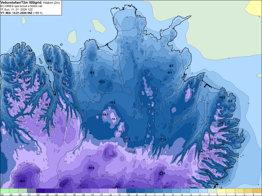Click the -7.8 temperature value
Screen dimensions: 262x196
pos(230,101)
